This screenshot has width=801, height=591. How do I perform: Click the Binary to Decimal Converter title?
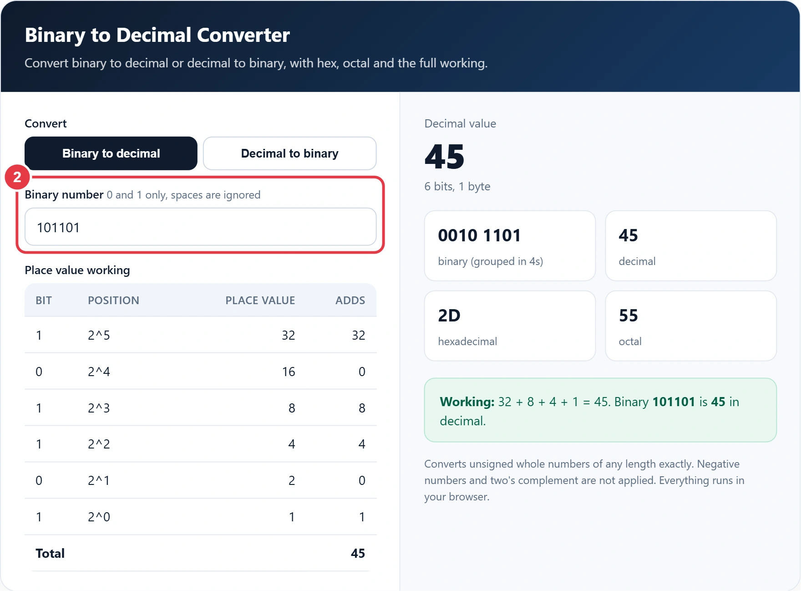(x=157, y=35)
